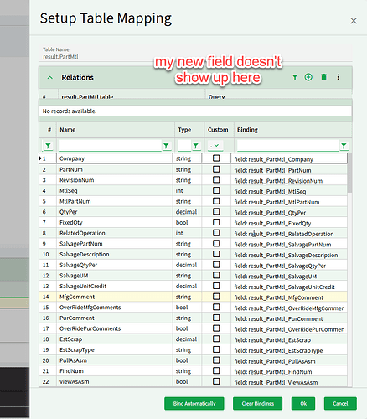Click filter icon in Name column

[166, 146]
